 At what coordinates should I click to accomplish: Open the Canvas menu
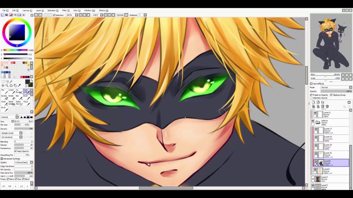[x=27, y=10]
